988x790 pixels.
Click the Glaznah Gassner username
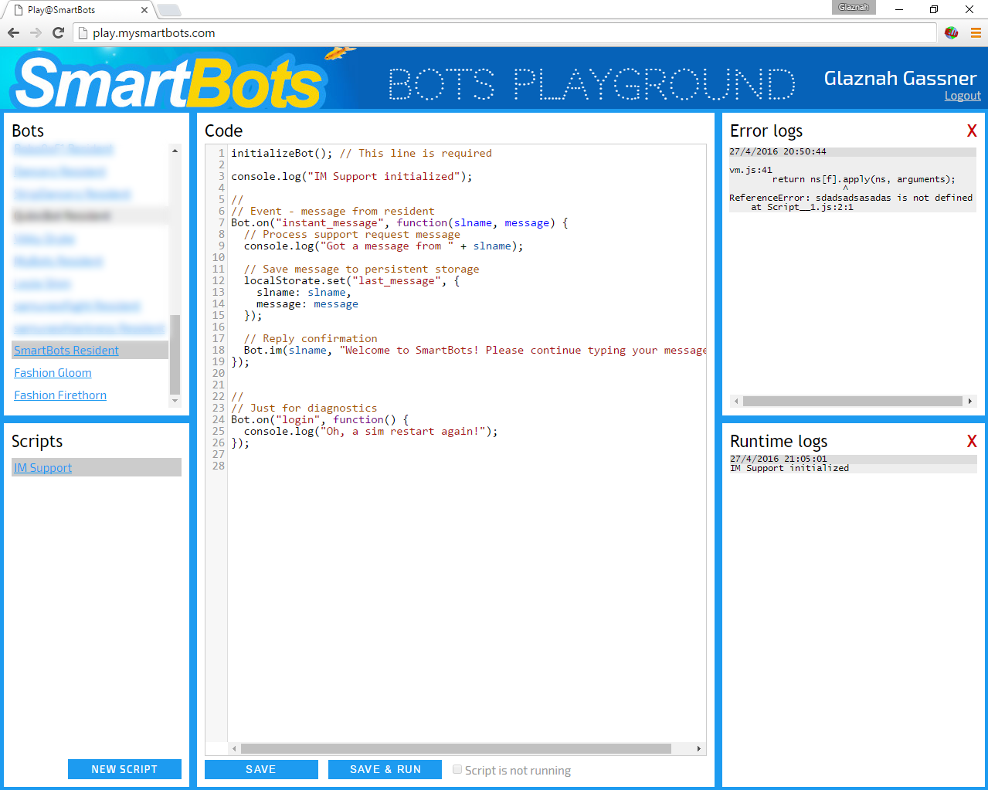click(x=900, y=78)
